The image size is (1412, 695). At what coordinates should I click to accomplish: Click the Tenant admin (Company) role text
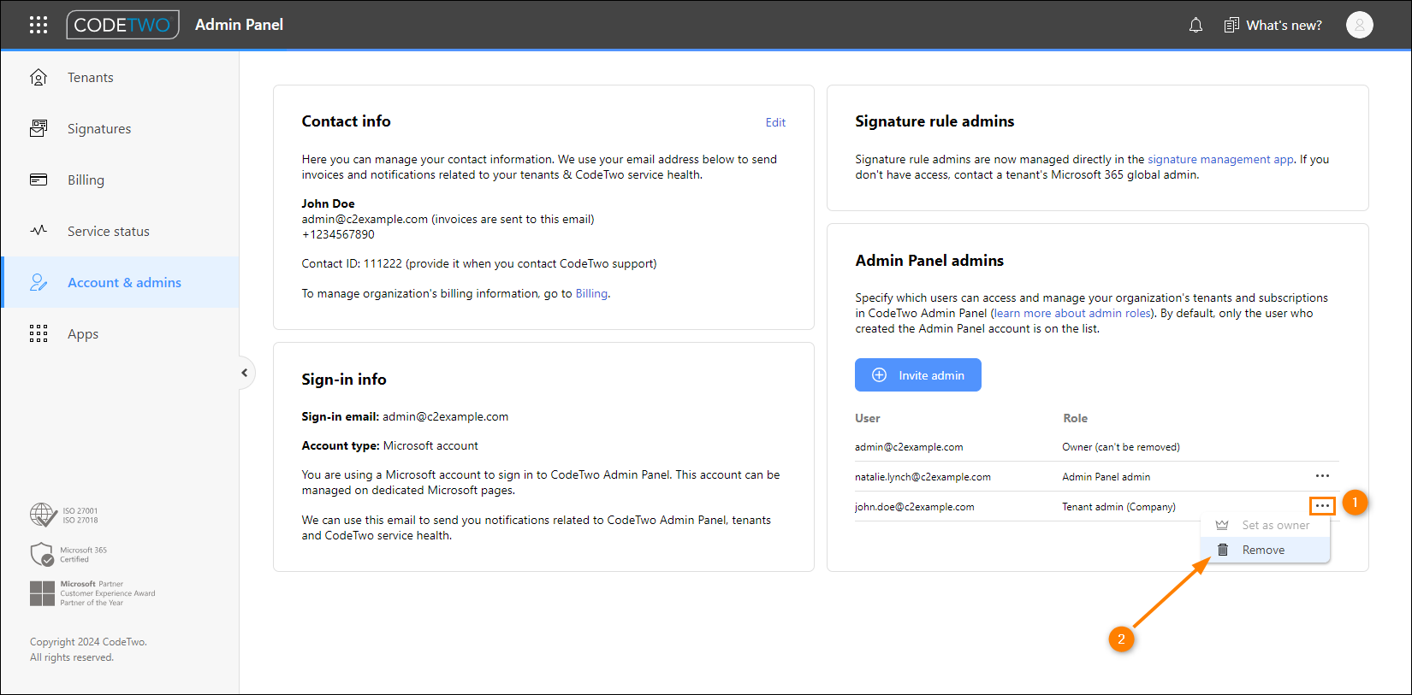pos(1118,507)
